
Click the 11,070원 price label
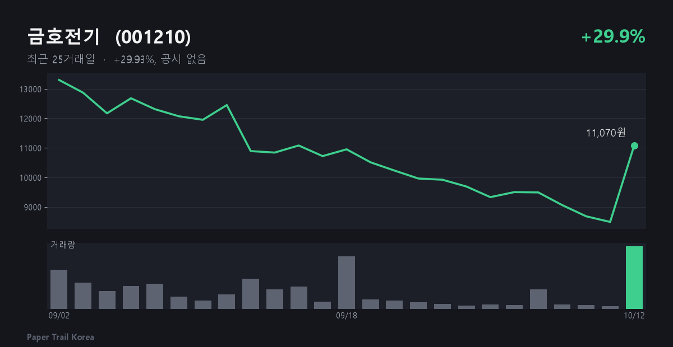606,133
